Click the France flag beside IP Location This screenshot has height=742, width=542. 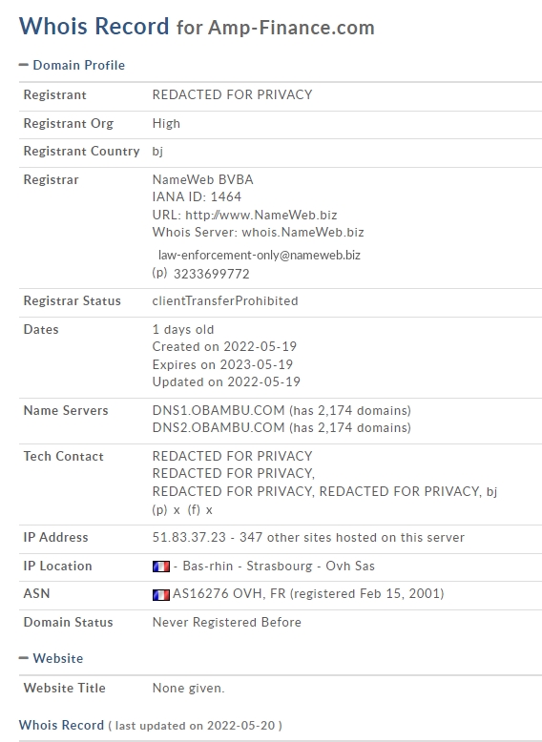pos(161,567)
